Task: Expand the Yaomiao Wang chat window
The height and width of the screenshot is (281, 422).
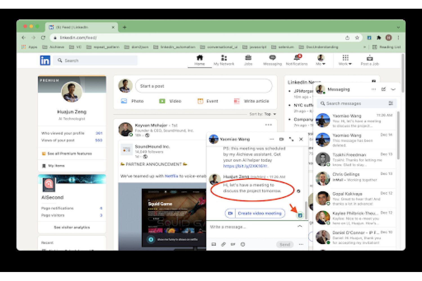Action: coord(291,139)
